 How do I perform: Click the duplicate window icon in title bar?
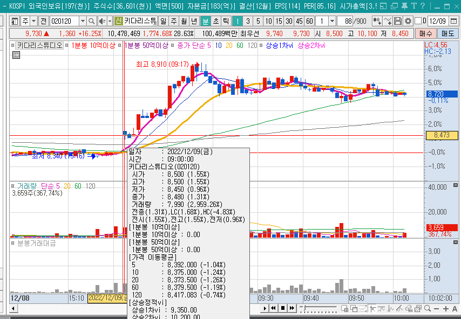pyautogui.click(x=394, y=6)
